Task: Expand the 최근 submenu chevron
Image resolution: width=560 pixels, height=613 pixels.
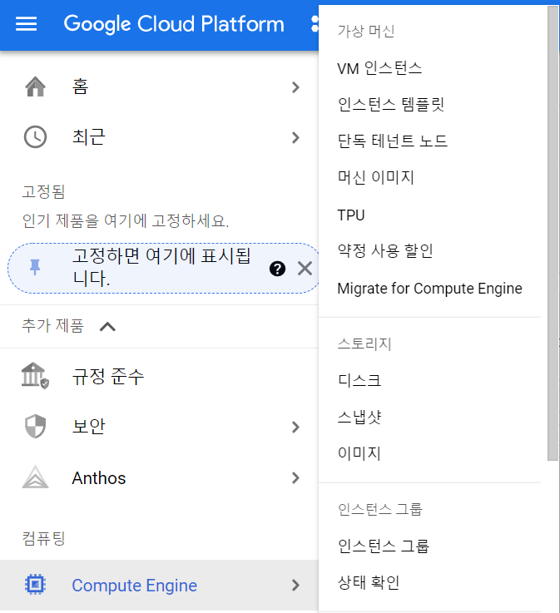Action: 295,137
